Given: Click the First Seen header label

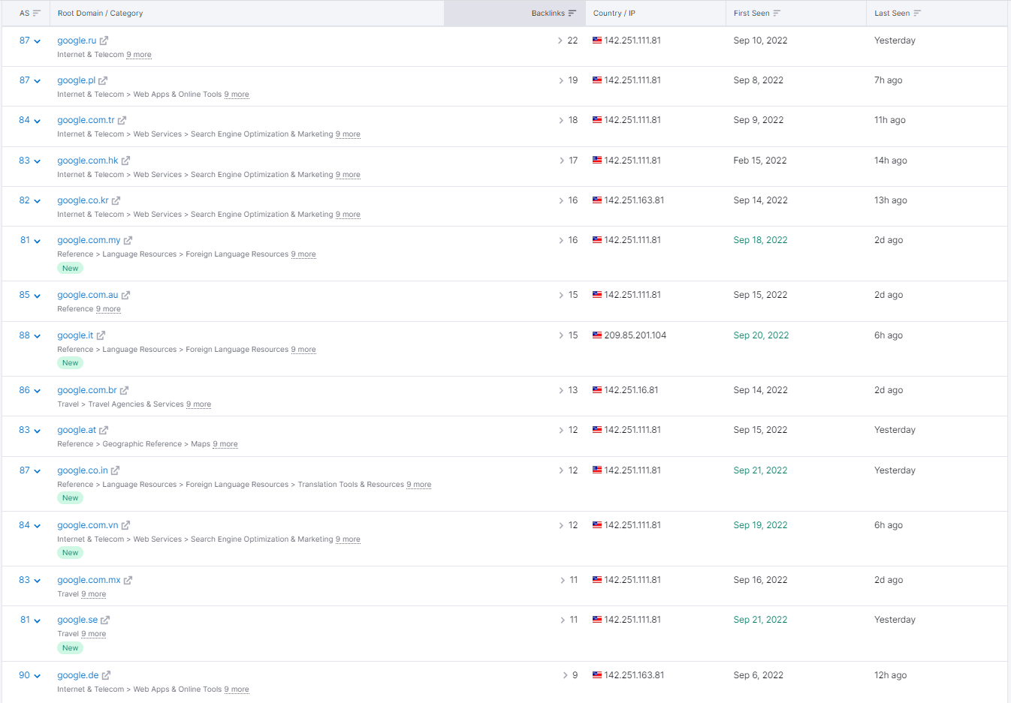Looking at the screenshot, I should click(x=752, y=14).
